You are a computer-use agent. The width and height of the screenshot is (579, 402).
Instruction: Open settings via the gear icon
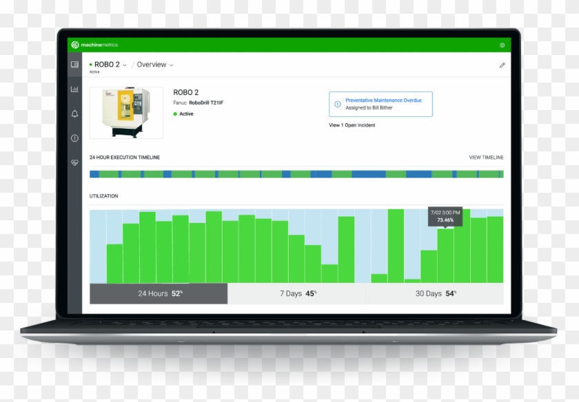pos(502,45)
